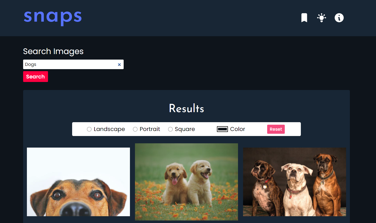Clear the search box with the x icon
376x223 pixels.
pyautogui.click(x=119, y=65)
